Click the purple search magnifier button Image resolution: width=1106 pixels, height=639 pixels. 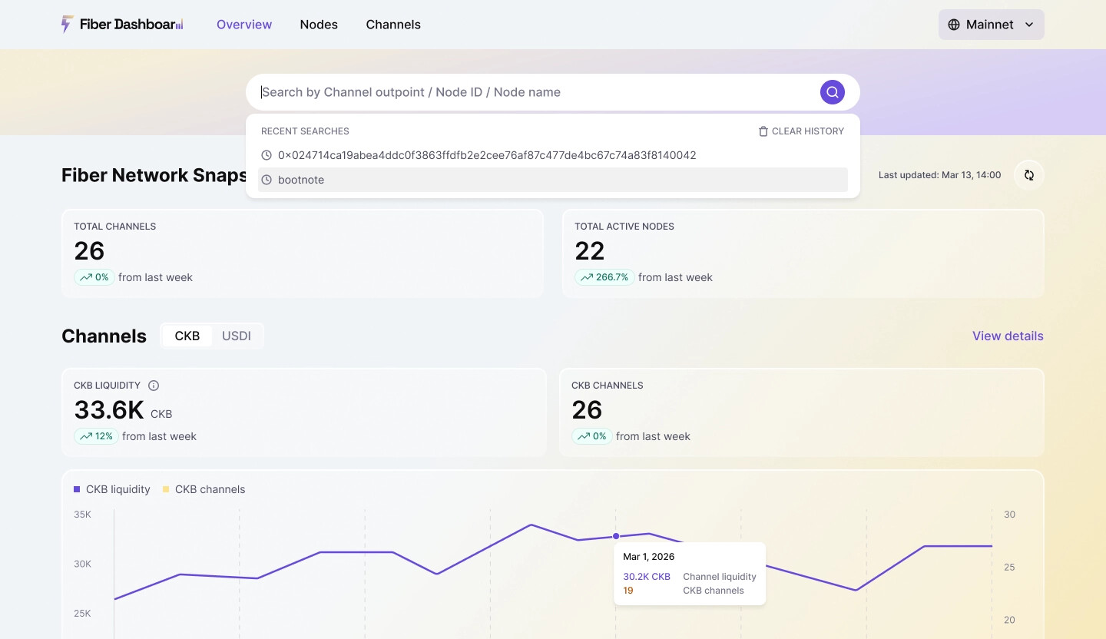click(832, 92)
